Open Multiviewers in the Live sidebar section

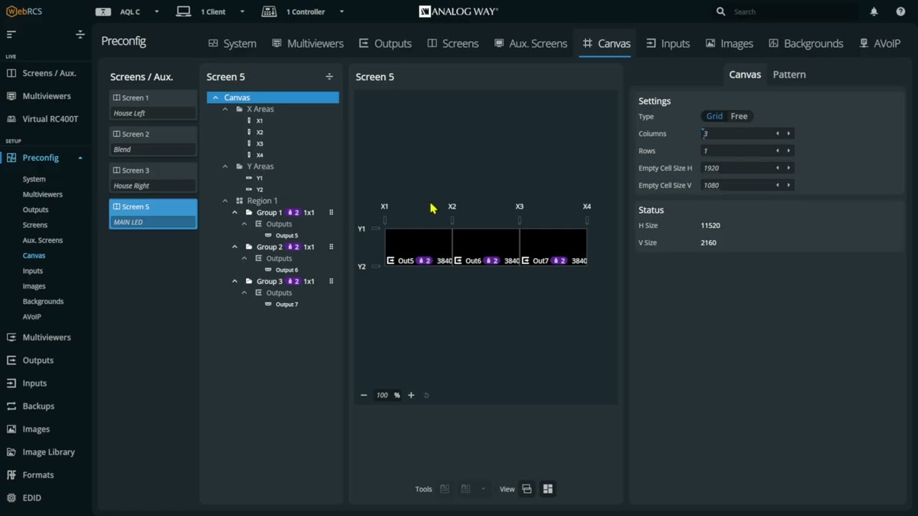[47, 96]
